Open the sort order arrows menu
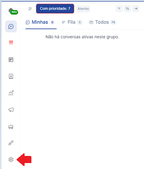Screen dimensions: 144x169 point(127,9)
